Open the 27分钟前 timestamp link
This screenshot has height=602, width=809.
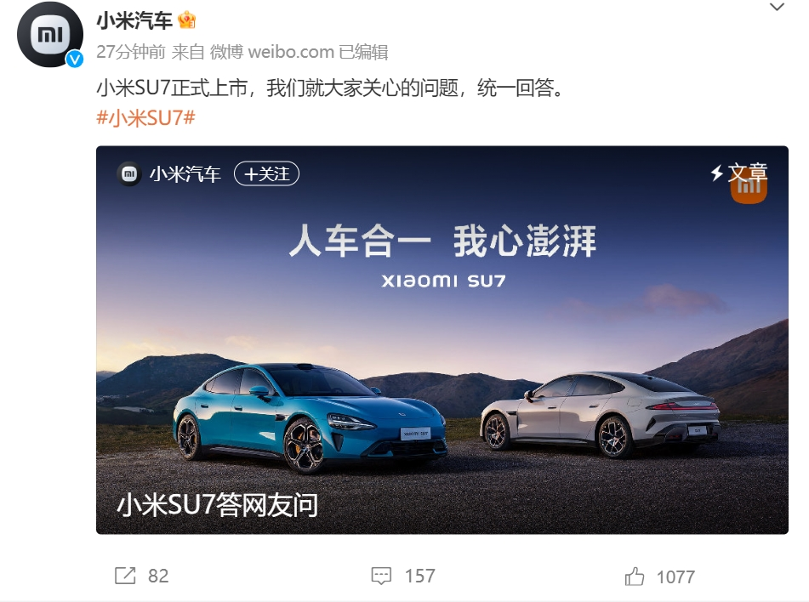tap(131, 52)
